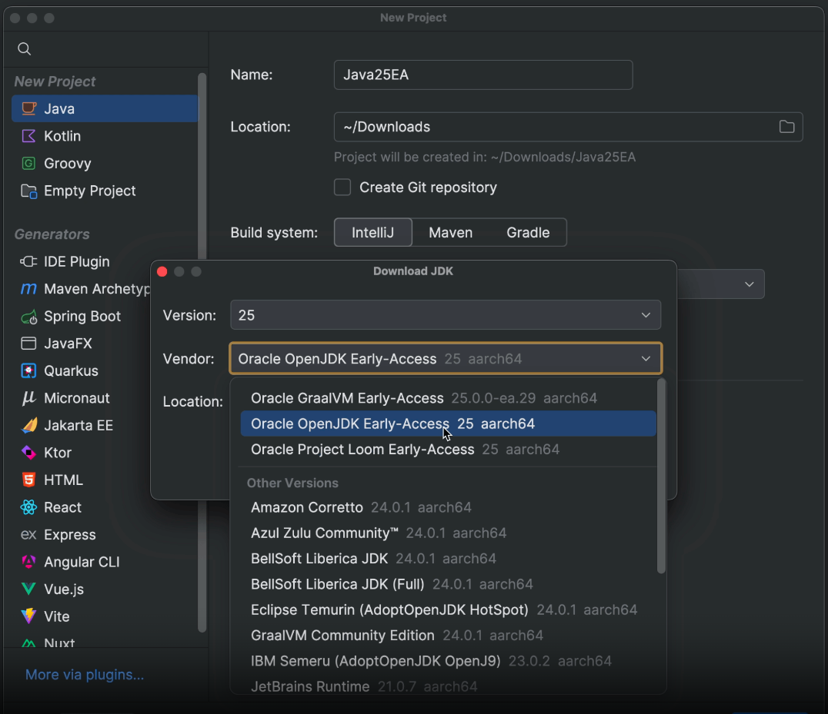The width and height of the screenshot is (828, 714).
Task: Select Azul Zulu Community from vendor list
Action: point(323,533)
